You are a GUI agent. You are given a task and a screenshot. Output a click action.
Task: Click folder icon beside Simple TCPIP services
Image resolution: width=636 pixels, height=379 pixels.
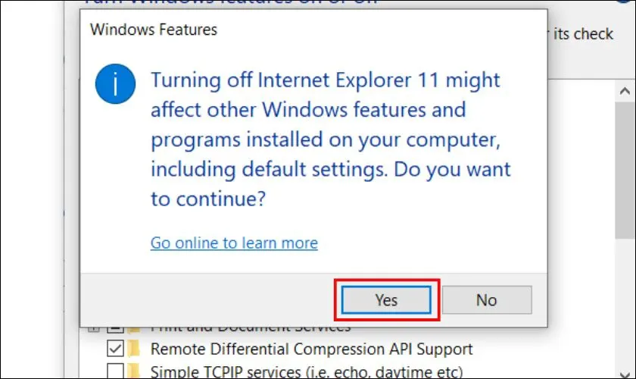(135, 371)
